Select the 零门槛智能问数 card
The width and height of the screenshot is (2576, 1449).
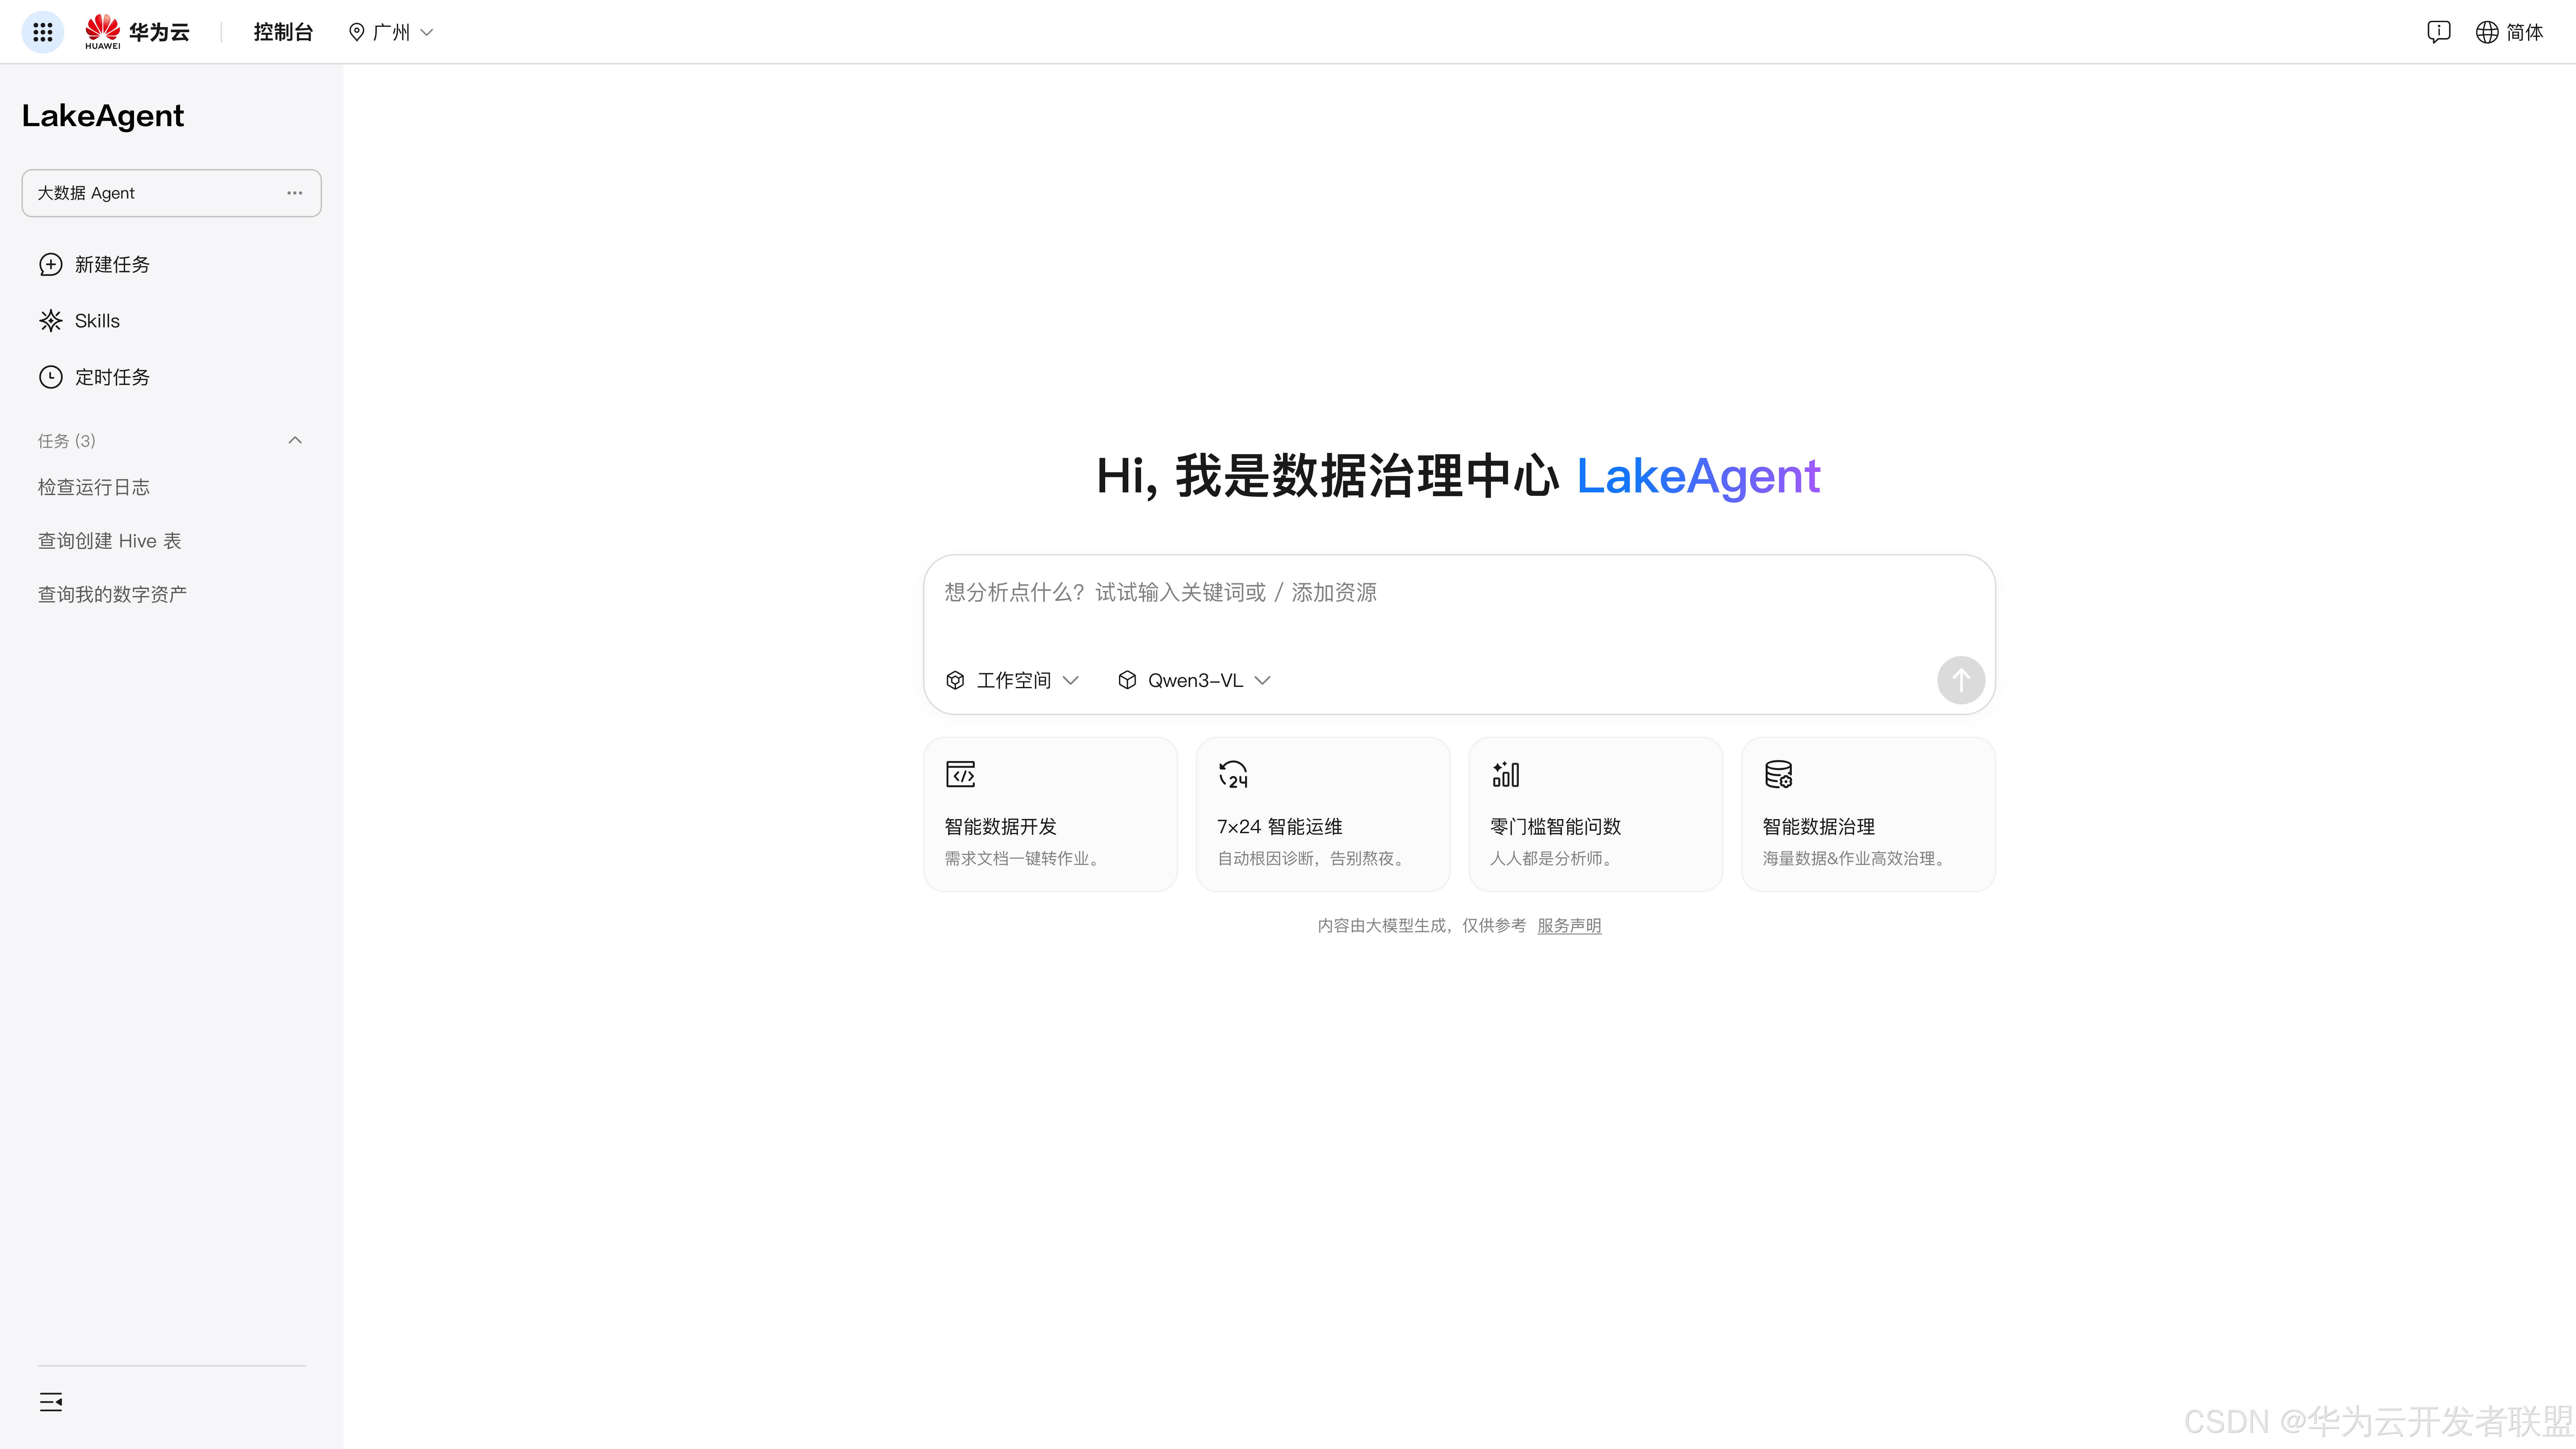pos(1595,814)
